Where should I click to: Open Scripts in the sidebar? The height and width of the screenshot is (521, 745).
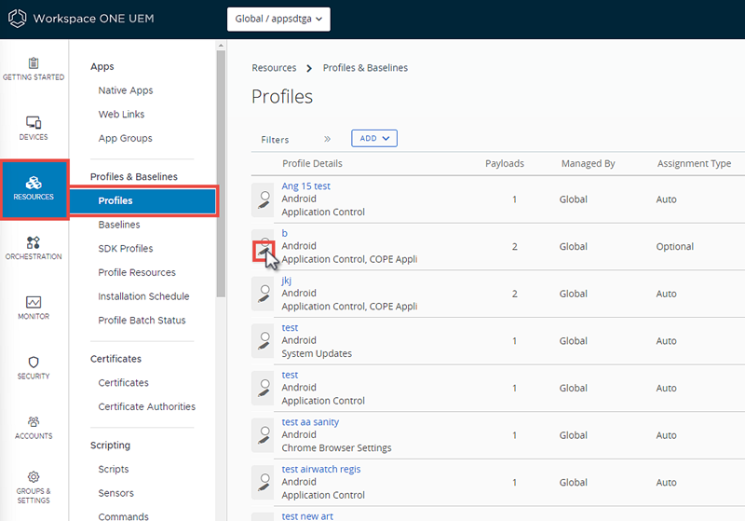pyautogui.click(x=113, y=469)
